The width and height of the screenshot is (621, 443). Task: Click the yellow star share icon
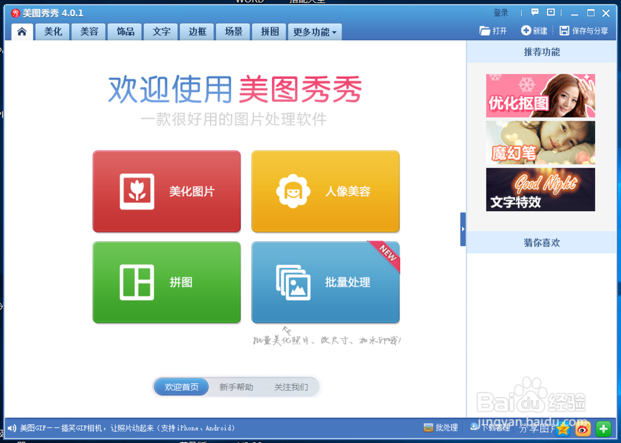click(563, 428)
